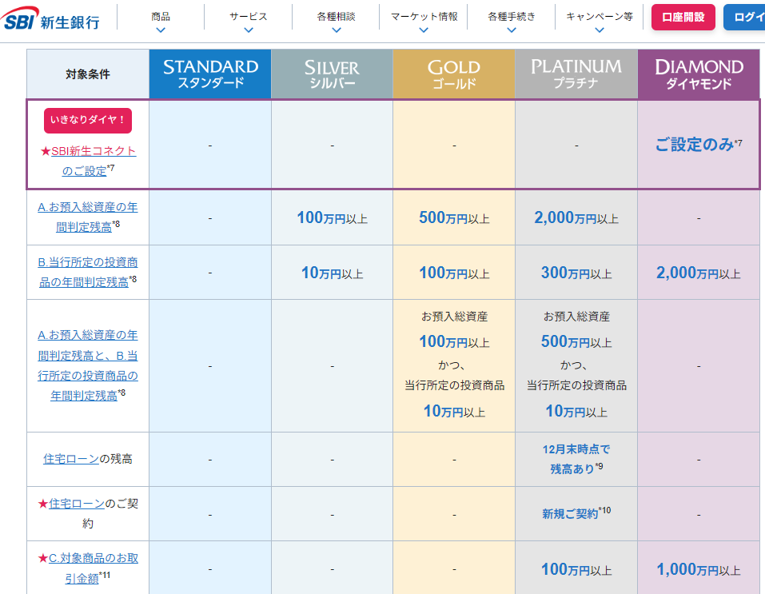This screenshot has height=594, width=765.
Task: Expand the chevron under サービス
Action: 249,30
